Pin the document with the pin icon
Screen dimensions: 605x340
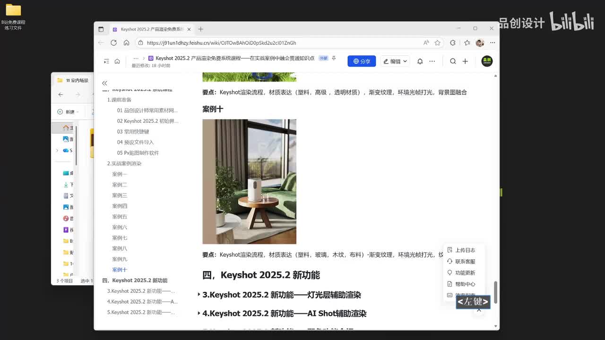pyautogui.click(x=334, y=58)
